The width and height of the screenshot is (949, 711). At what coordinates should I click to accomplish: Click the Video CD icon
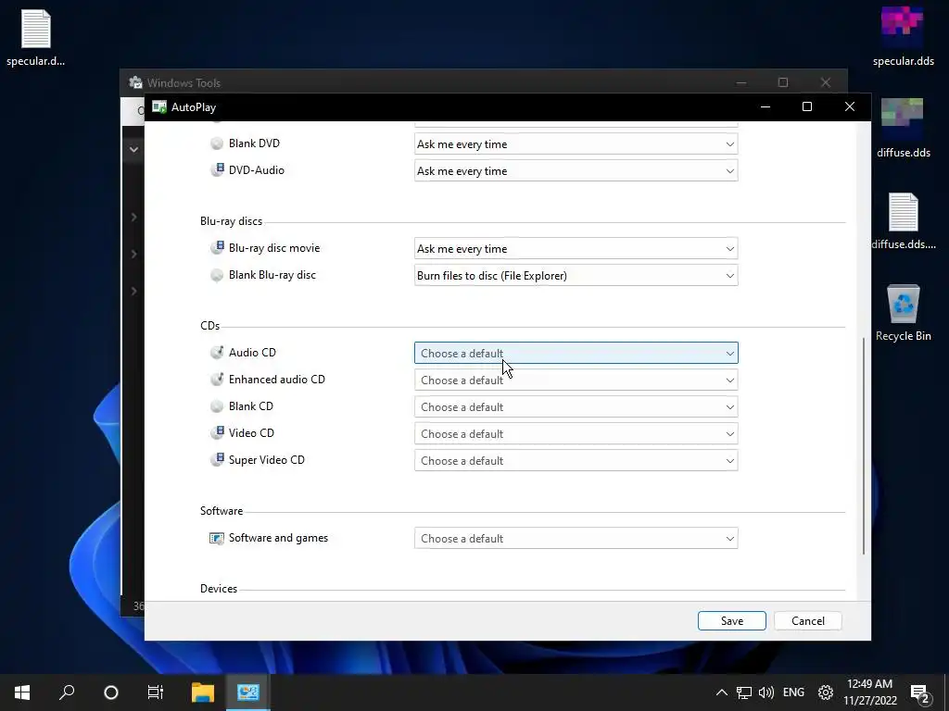217,433
